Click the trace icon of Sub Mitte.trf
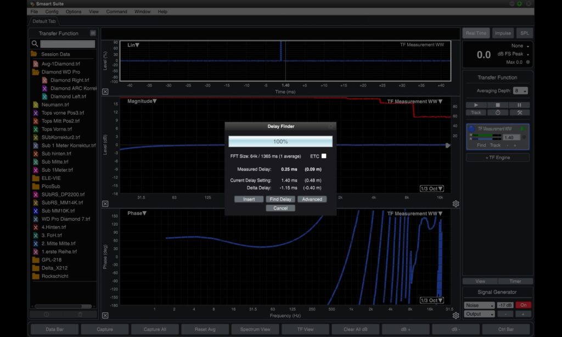Screen dimensions: 562x337 click(x=36, y=162)
